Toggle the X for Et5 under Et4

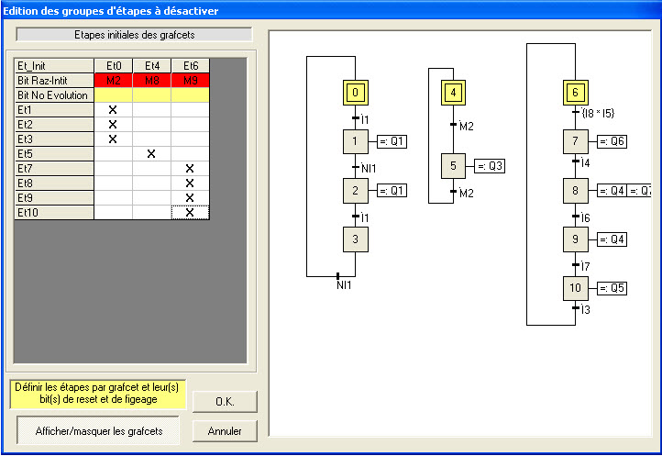tap(151, 154)
